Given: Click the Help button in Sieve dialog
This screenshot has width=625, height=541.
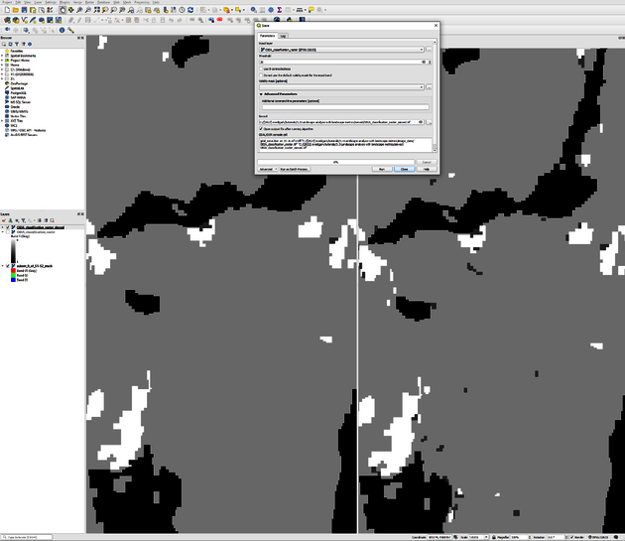Looking at the screenshot, I should click(x=427, y=169).
